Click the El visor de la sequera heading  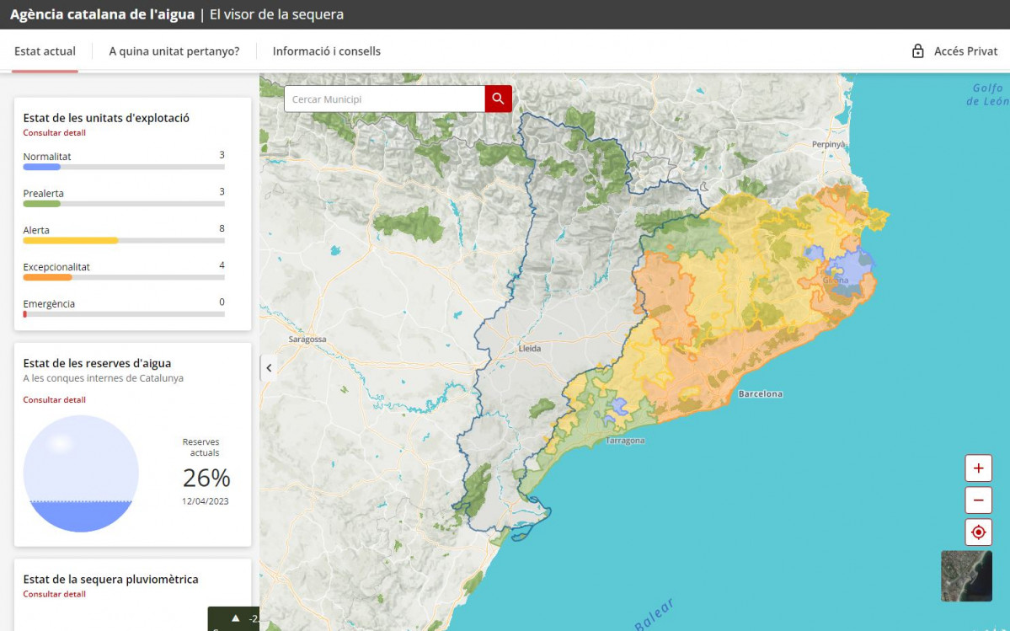click(276, 14)
